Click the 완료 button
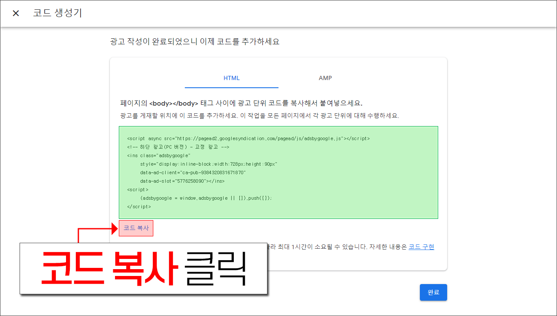The width and height of the screenshot is (557, 316). coord(433,293)
